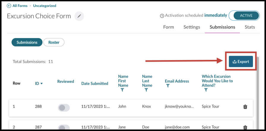Go back to All Forms
The image size is (266, 131).
20,6
